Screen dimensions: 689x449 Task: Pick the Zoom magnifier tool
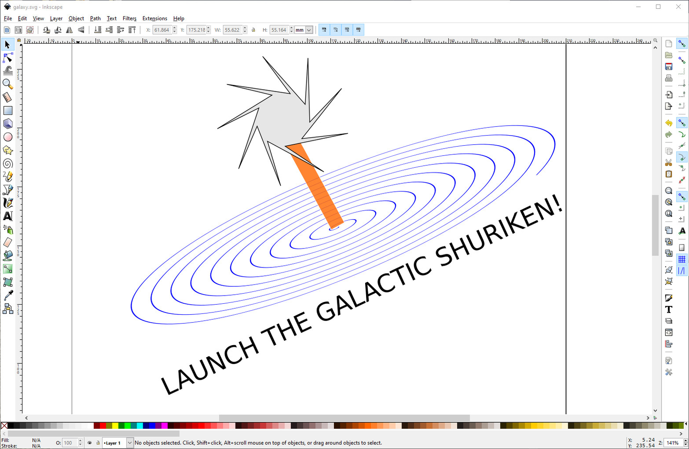[8, 84]
